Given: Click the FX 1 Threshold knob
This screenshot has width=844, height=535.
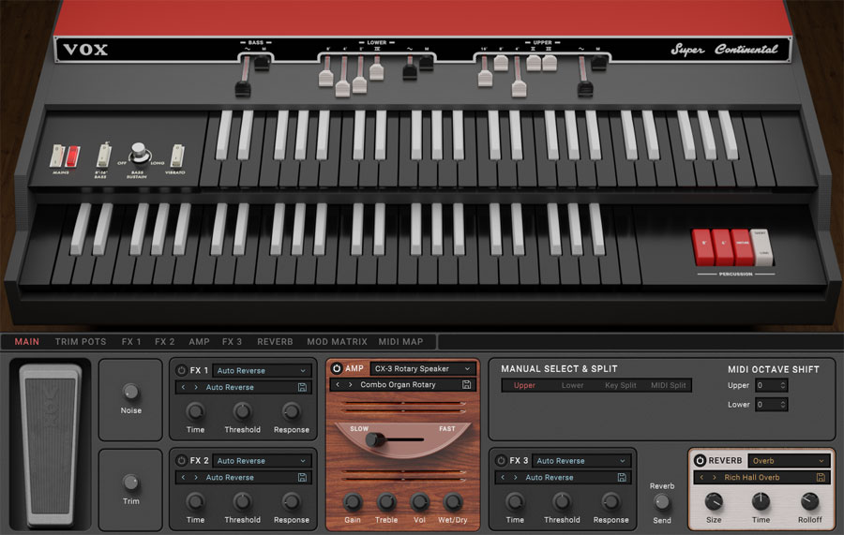Looking at the screenshot, I should tap(242, 412).
